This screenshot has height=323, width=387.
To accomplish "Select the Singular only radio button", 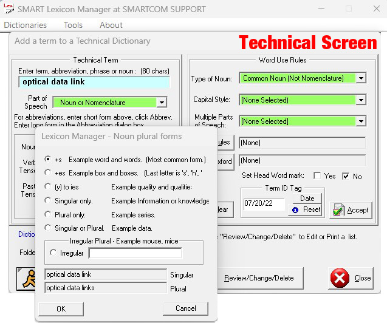I will coord(48,200).
